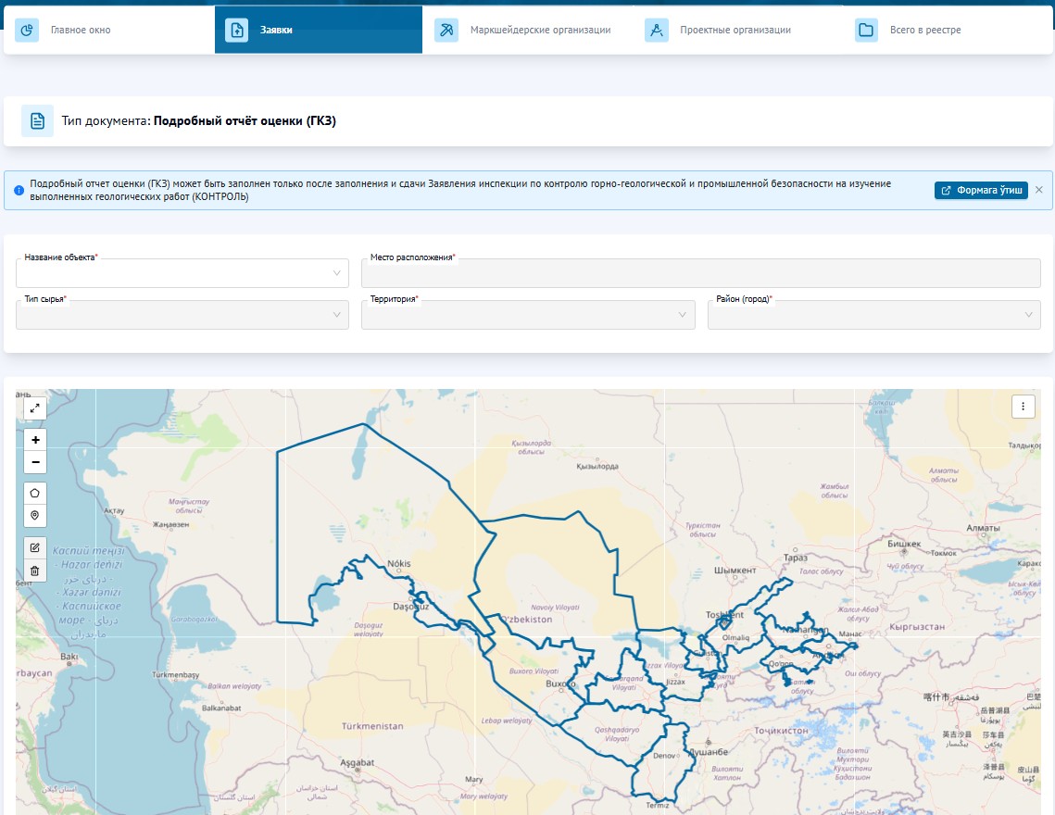The image size is (1055, 815).
Task: Expand the Территория dropdown
Action: [x=528, y=315]
